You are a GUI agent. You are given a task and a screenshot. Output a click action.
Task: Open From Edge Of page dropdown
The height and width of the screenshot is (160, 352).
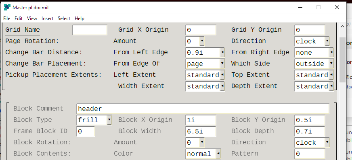click(222, 64)
